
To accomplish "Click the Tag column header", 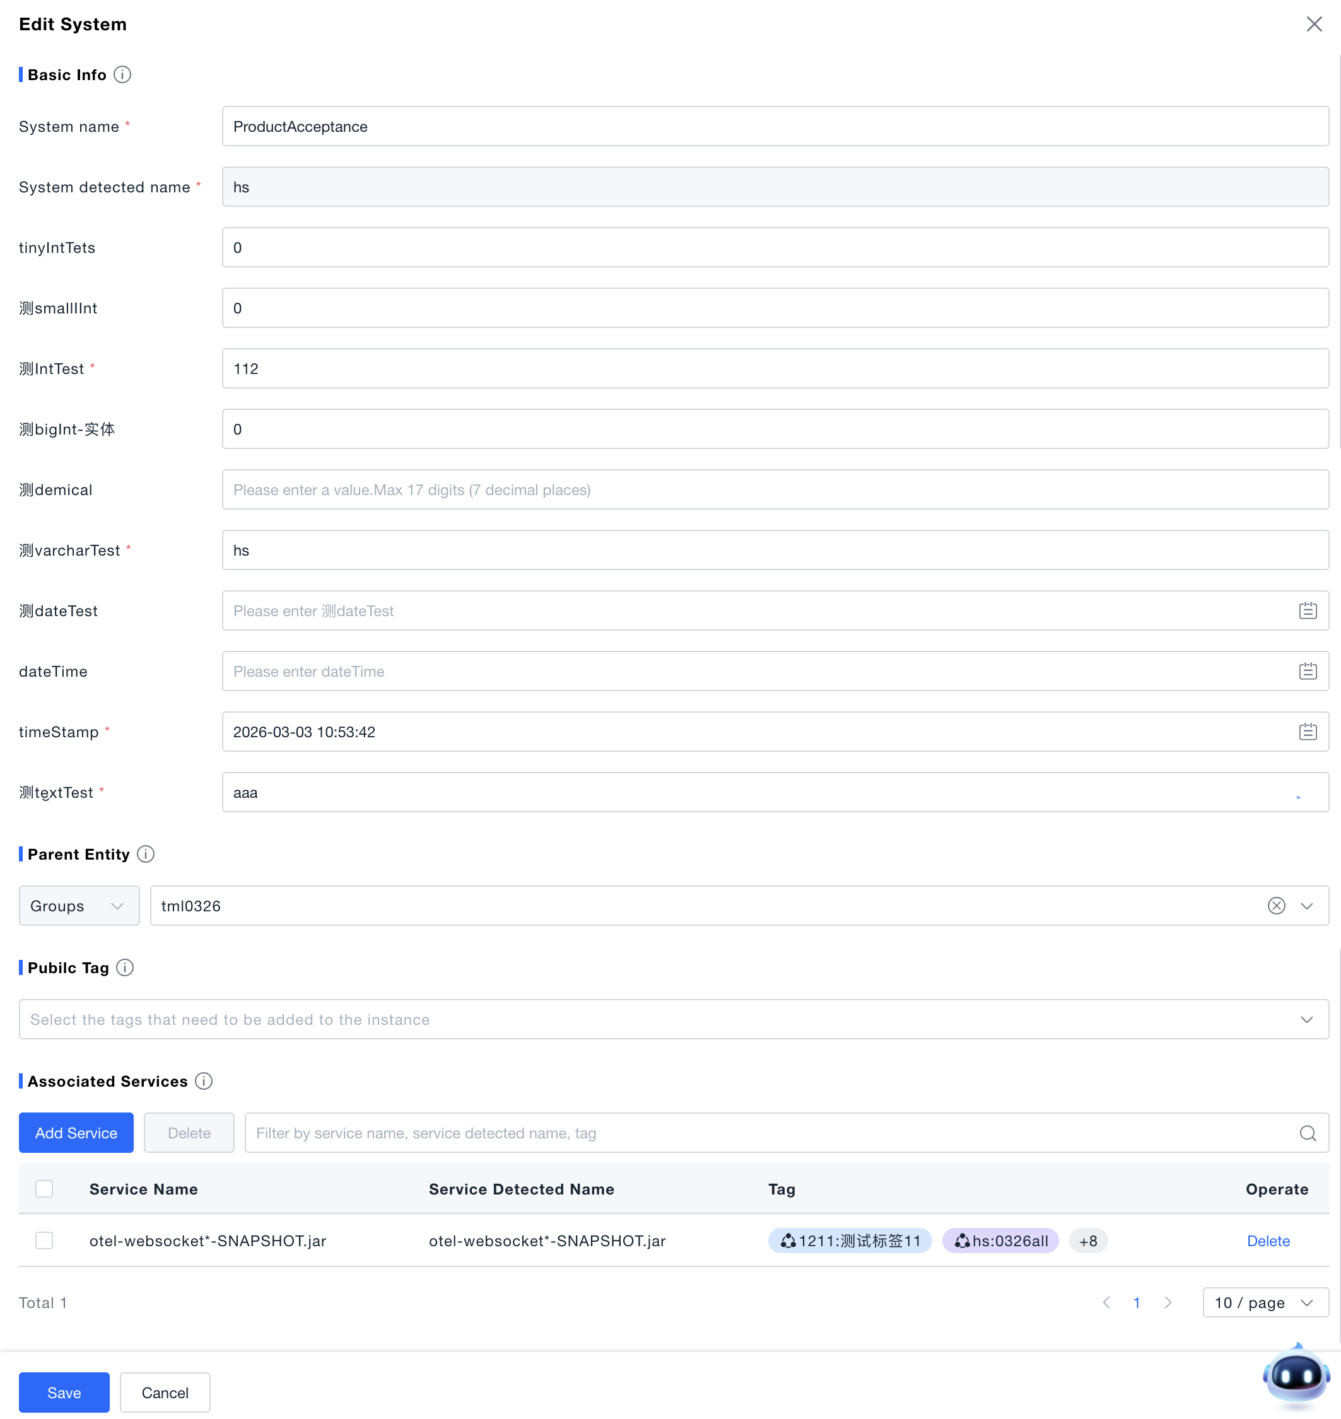I will pos(782,1189).
